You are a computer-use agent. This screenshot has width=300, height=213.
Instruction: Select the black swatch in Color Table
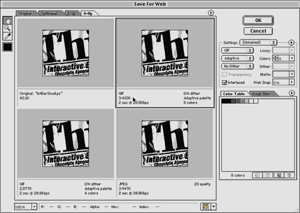pyautogui.click(x=224, y=101)
